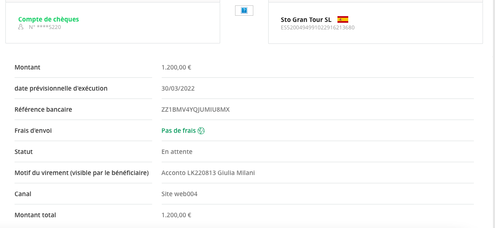Click the Référence bancaire label

(x=43, y=110)
